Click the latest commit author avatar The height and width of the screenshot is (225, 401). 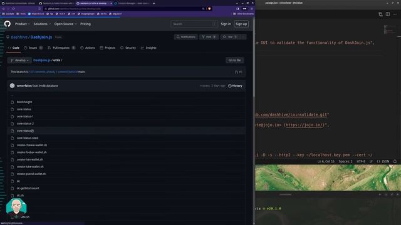coord(13,86)
